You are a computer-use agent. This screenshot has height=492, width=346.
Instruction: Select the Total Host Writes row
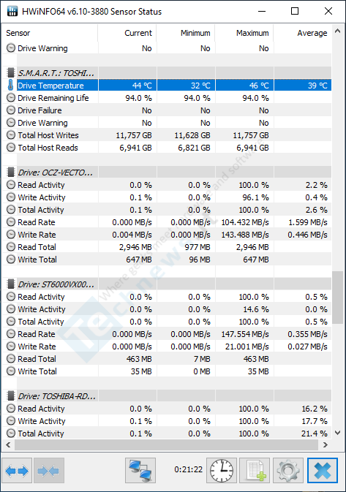pos(167,135)
